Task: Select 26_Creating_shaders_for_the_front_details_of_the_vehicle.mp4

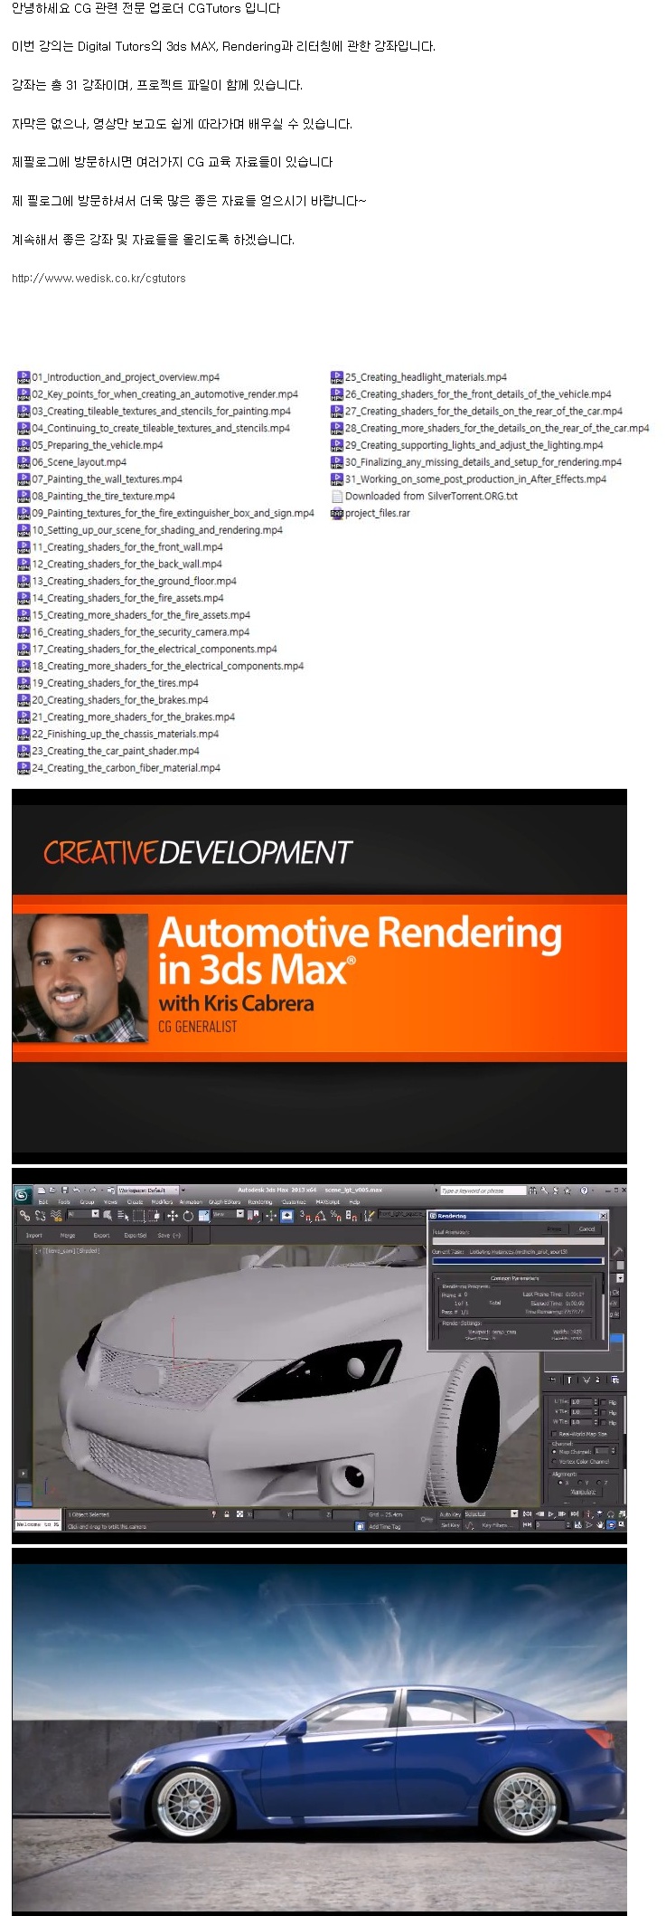Action: coord(478,394)
